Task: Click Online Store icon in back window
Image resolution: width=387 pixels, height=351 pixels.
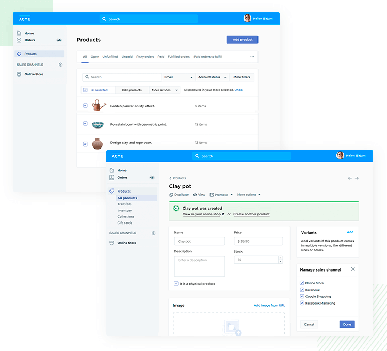Action: coord(19,74)
